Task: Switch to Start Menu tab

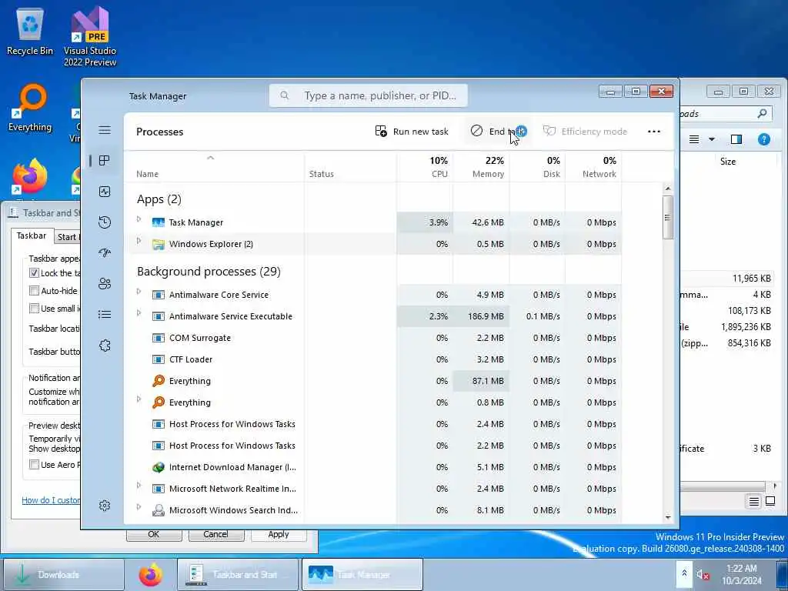Action: [x=66, y=237]
